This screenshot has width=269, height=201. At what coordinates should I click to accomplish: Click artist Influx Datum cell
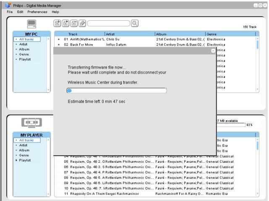(x=116, y=45)
